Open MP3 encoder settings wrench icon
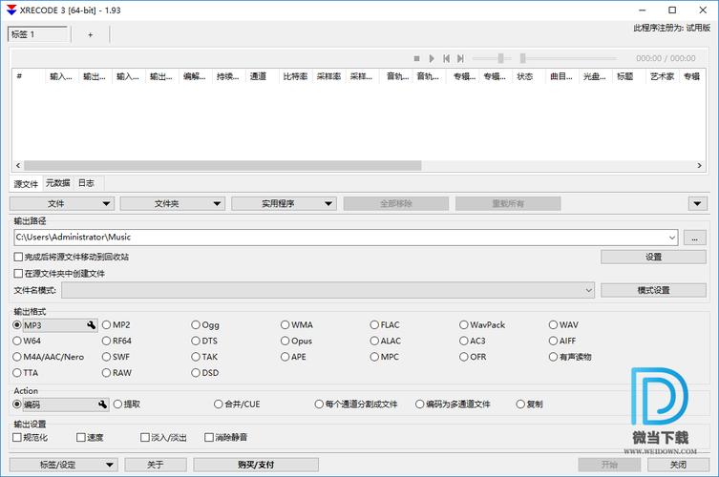Screen dimensions: 719x477 coord(92,325)
